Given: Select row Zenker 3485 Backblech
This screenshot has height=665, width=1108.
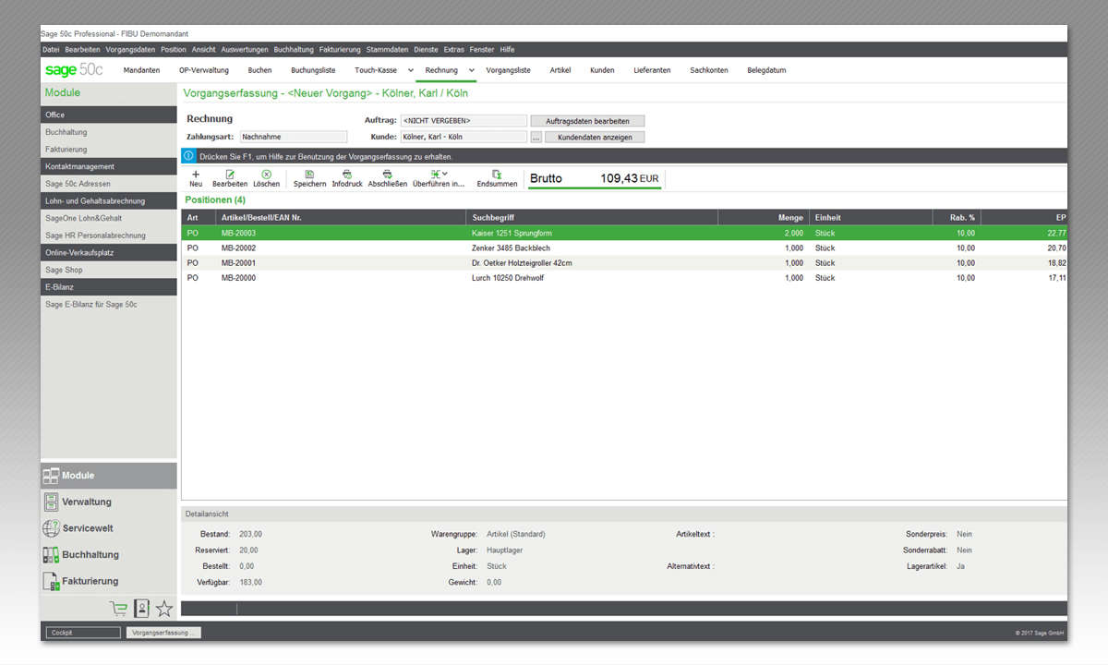Looking at the screenshot, I should click(x=624, y=248).
